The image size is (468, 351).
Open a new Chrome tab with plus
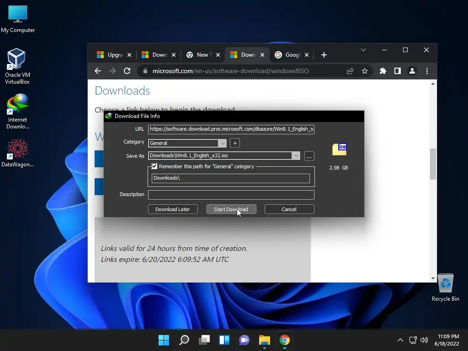pos(324,55)
